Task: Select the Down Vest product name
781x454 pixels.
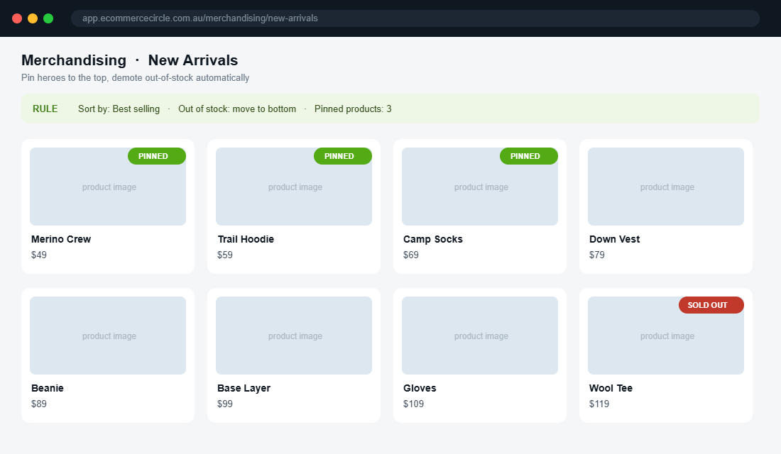Action: point(615,239)
